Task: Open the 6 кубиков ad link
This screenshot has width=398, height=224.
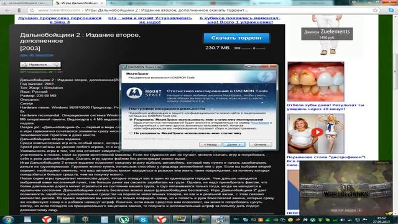Action: click(x=240, y=20)
